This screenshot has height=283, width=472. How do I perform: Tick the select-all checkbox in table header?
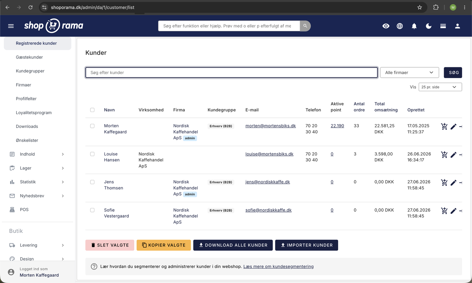(92, 110)
